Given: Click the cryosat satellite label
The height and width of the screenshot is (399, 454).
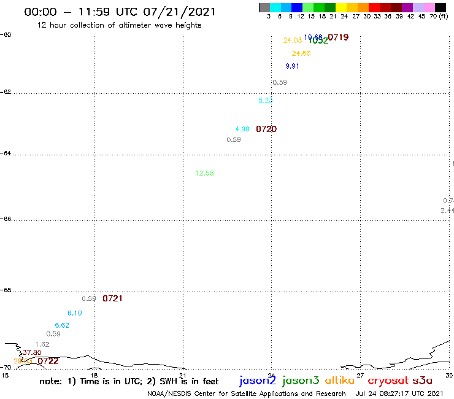Looking at the screenshot, I should coord(388,381).
